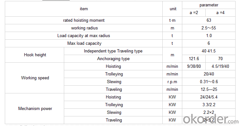Click the 'Mechanism power' group cell
The image size is (241, 126).
coord(35,108)
